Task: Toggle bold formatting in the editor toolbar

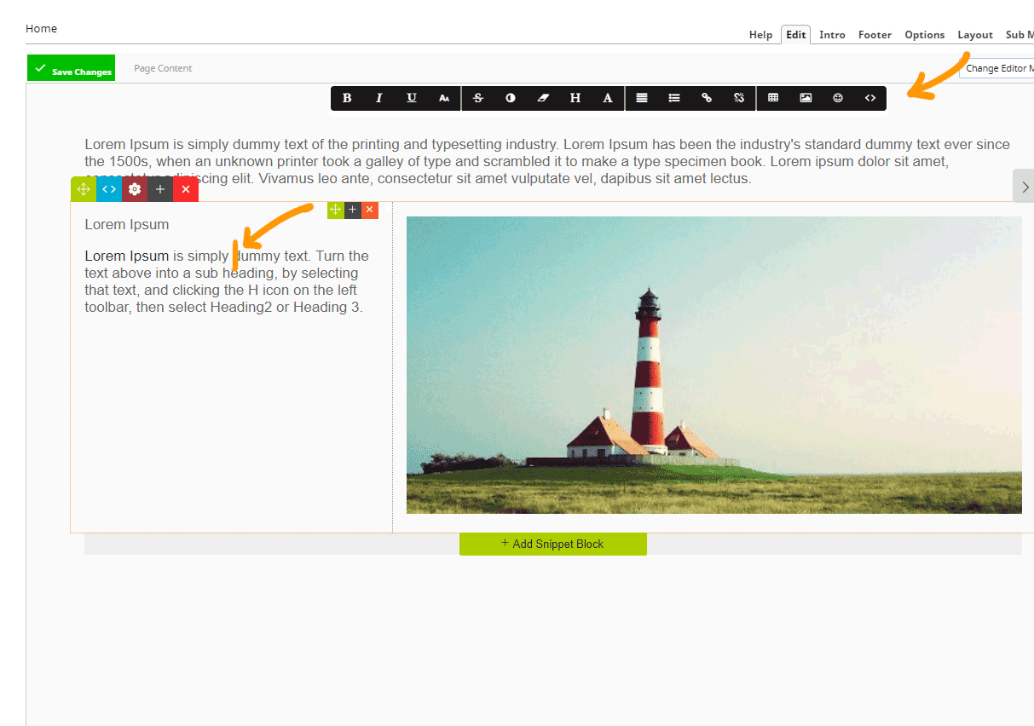Action: (x=347, y=98)
